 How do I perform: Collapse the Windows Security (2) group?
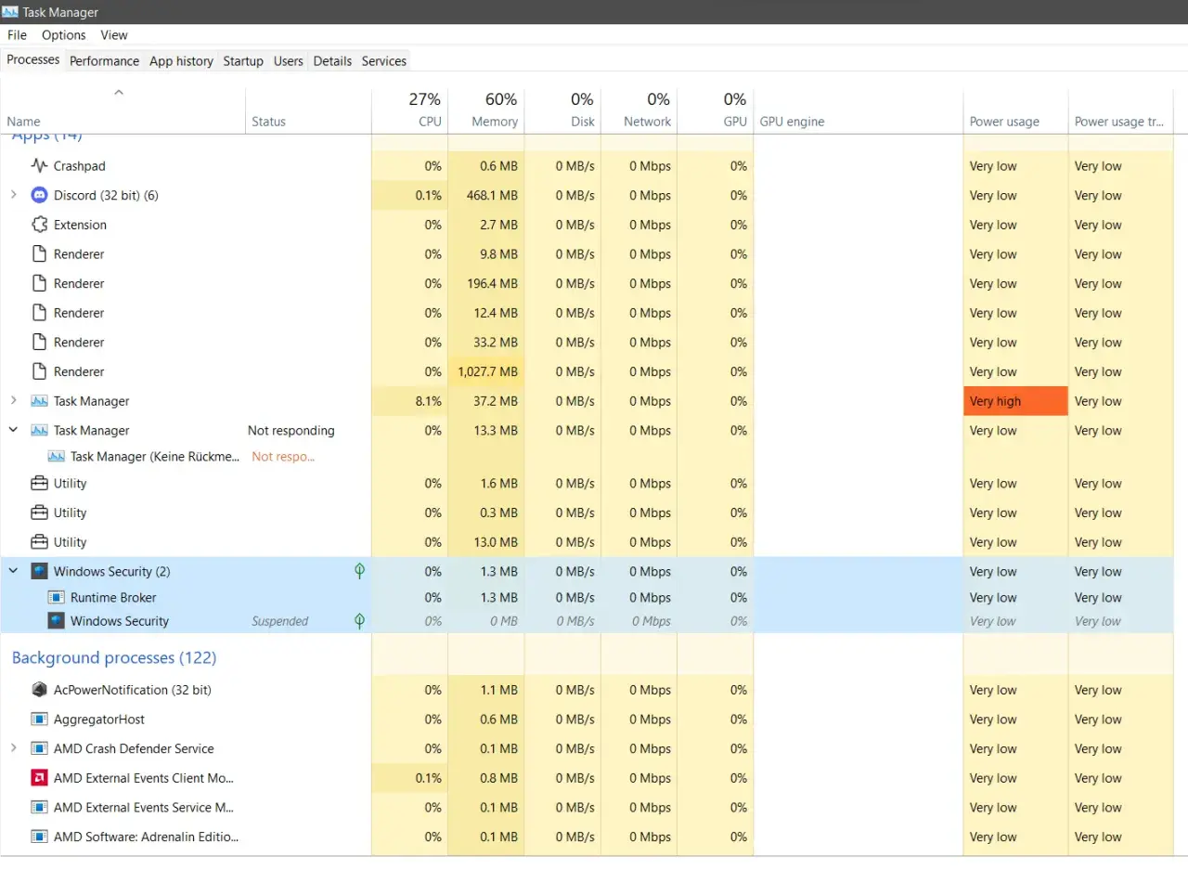(x=13, y=571)
